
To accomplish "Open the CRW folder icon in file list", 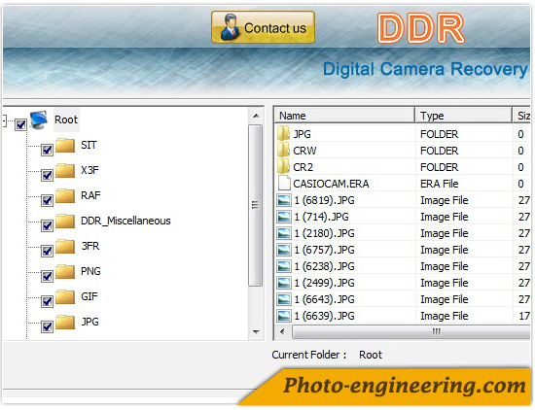I will 284,151.
